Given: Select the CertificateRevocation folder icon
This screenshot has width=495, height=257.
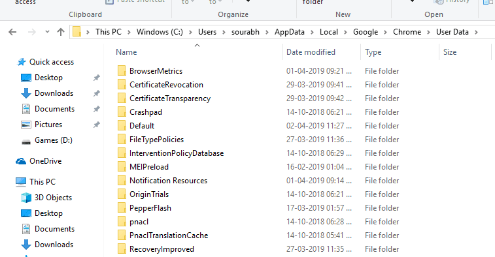Looking at the screenshot, I should click(x=122, y=84).
